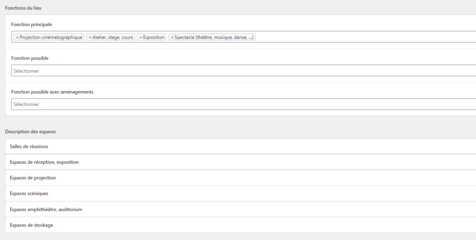Remove the Atelier, stage, cours tag
The width and height of the screenshot is (476, 240).
tap(90, 37)
